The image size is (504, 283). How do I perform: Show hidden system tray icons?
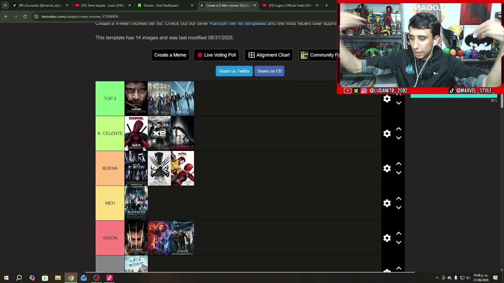point(437,278)
